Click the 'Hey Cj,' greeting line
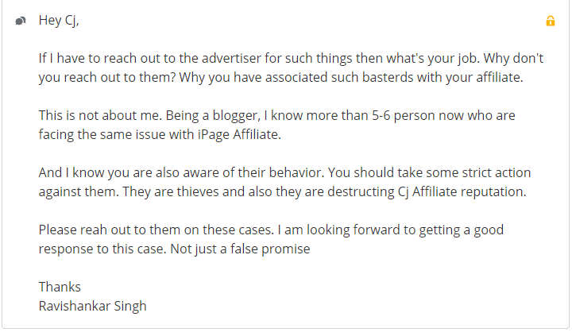572x332 pixels. tap(59, 21)
